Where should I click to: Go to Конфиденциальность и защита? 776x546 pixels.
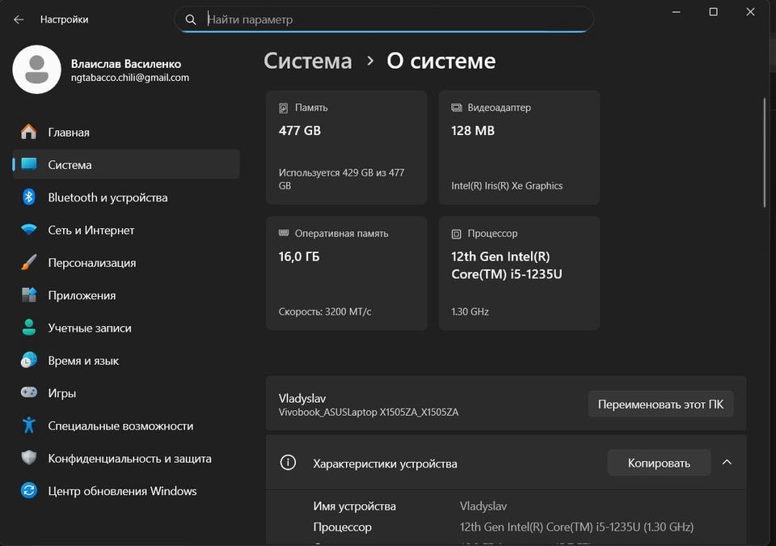coord(129,459)
